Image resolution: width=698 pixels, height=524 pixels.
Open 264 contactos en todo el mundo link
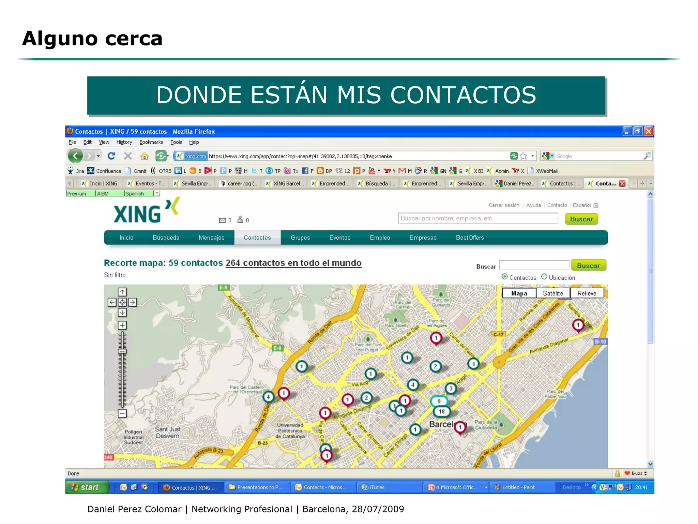click(293, 263)
